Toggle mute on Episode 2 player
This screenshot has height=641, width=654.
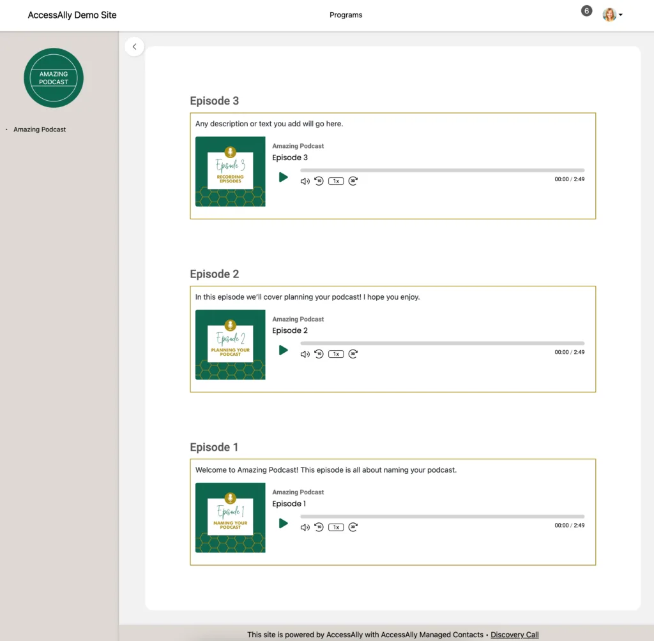[x=305, y=354]
